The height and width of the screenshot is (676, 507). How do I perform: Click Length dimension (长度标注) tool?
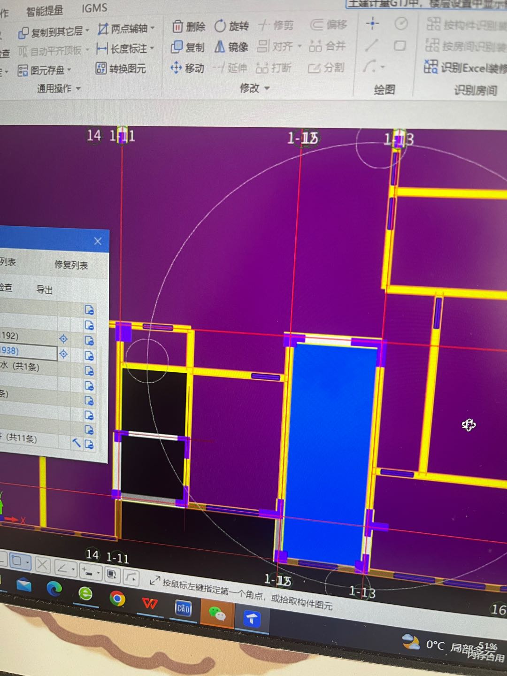(x=122, y=48)
